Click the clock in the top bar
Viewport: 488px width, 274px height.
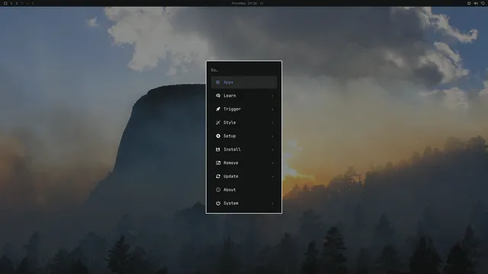click(x=244, y=3)
